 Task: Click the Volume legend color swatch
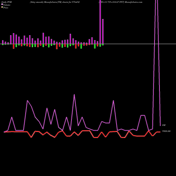coord(2,5)
